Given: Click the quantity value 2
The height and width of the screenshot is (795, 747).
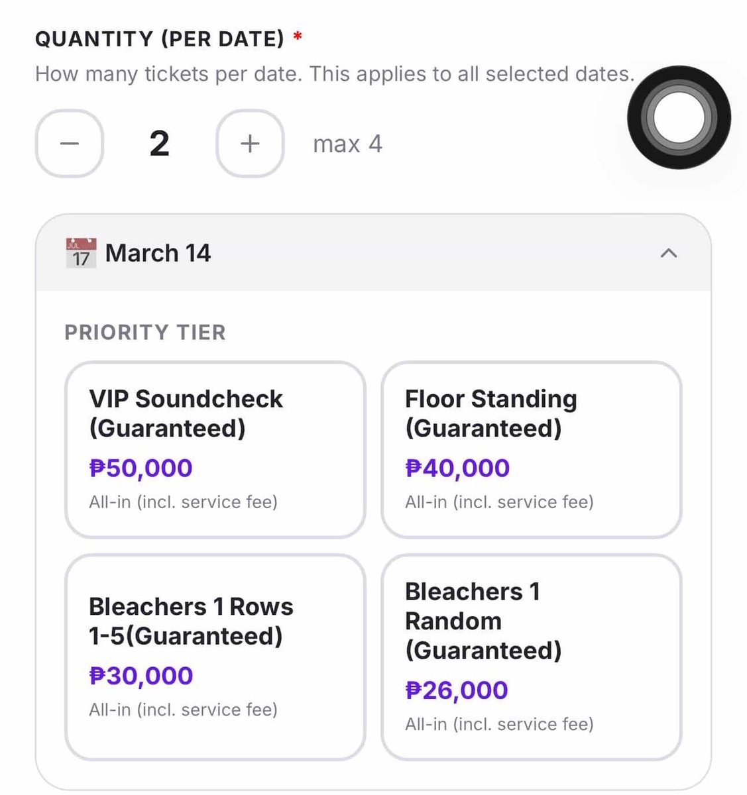Looking at the screenshot, I should click(159, 144).
